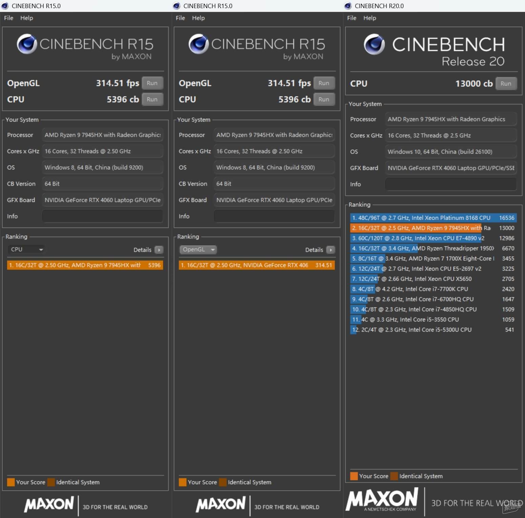The width and height of the screenshot is (525, 518).
Task: Select the Core i7-7700K ranking row
Action: pyautogui.click(x=433, y=289)
